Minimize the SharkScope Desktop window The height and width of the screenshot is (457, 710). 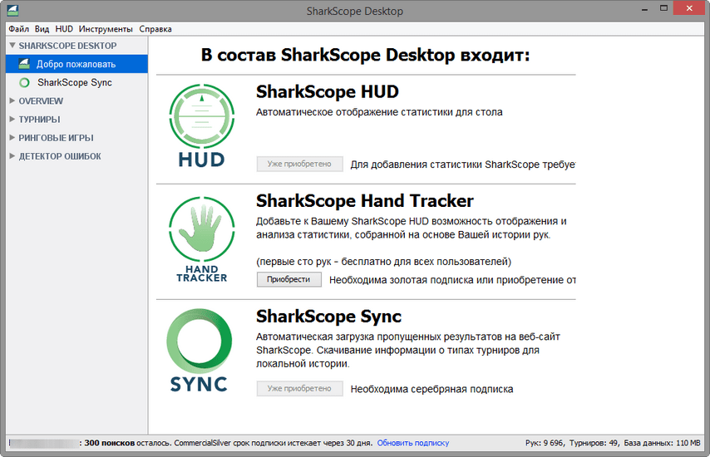(644, 8)
